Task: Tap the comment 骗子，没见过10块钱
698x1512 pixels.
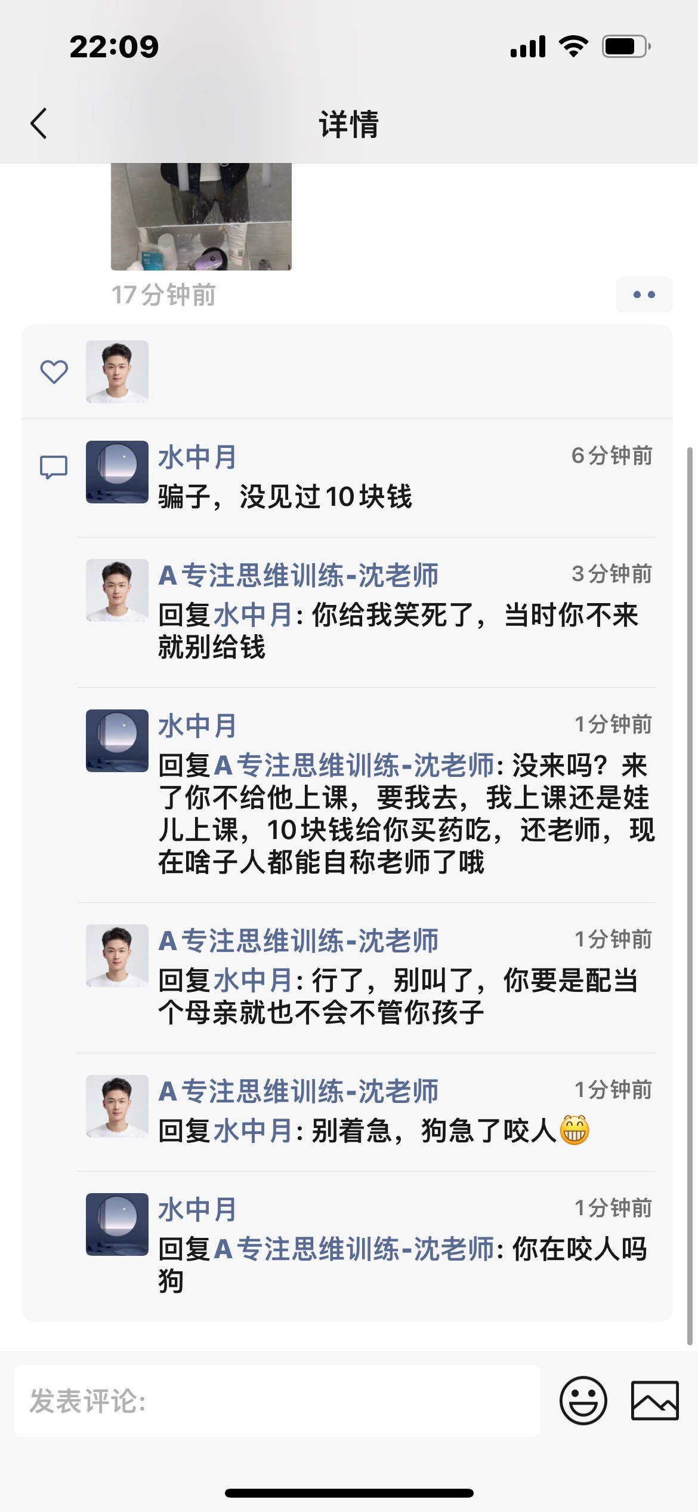Action: click(285, 497)
